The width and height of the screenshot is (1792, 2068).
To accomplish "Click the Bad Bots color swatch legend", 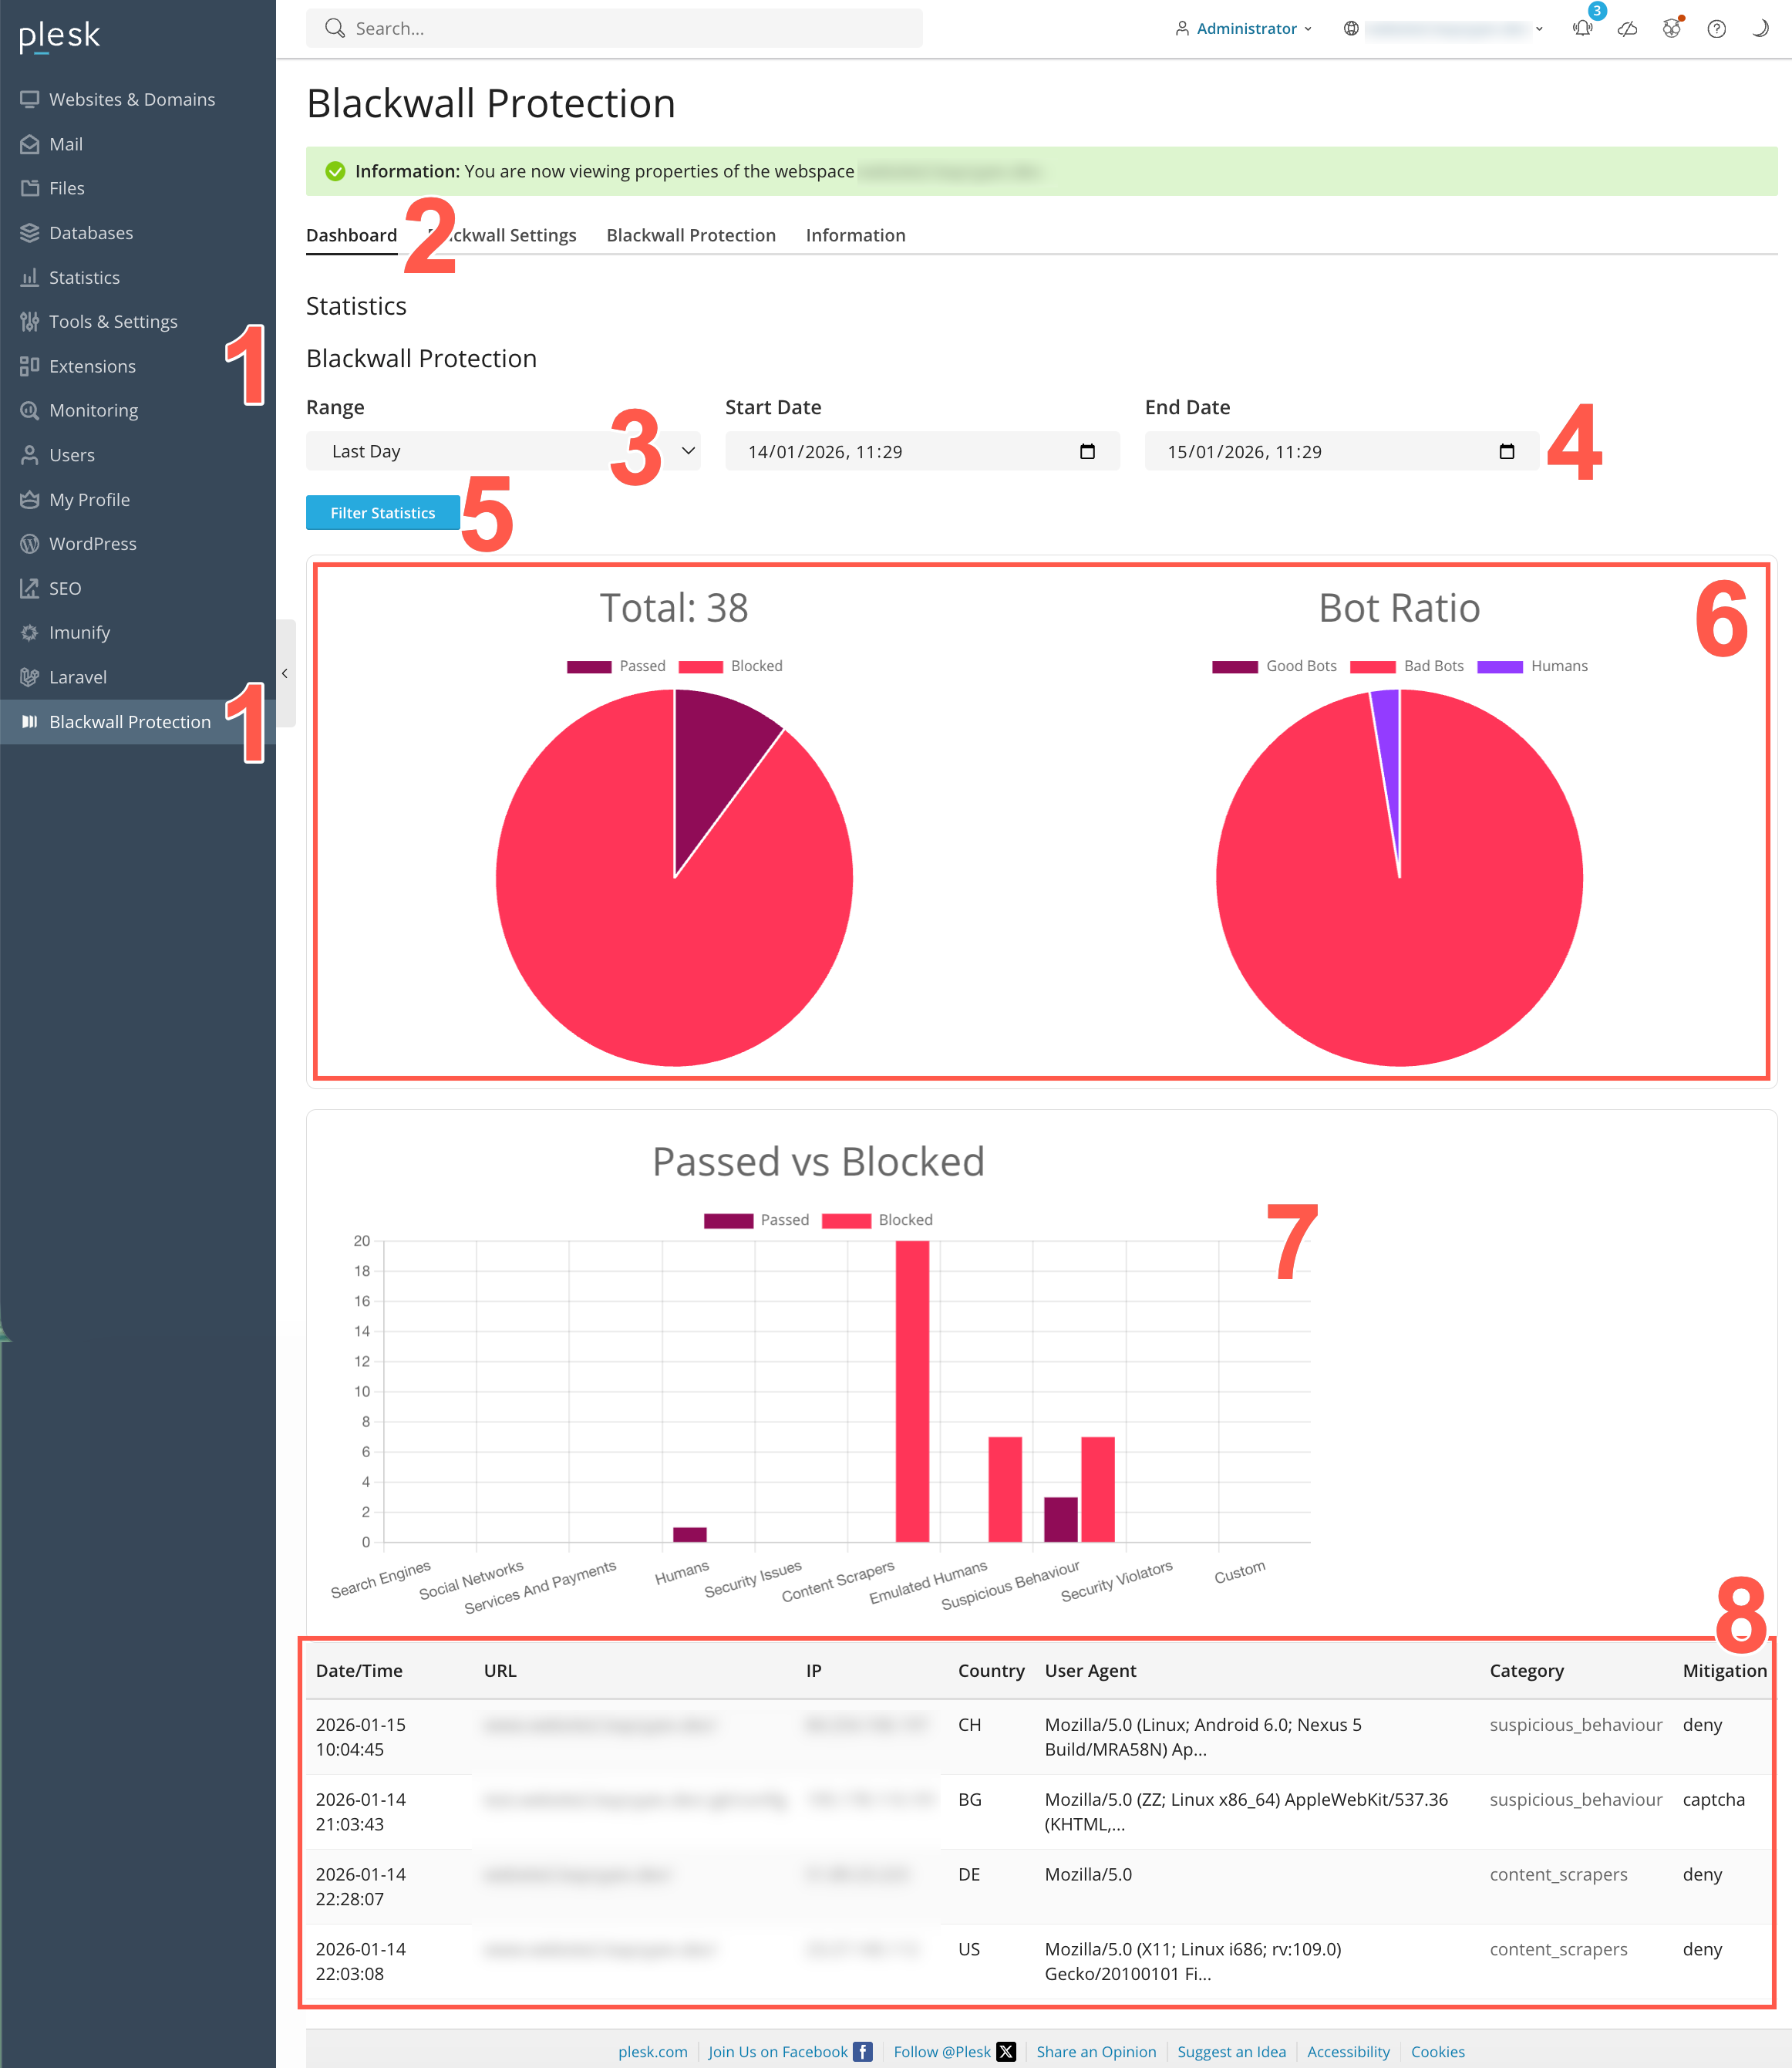I will [1372, 666].
